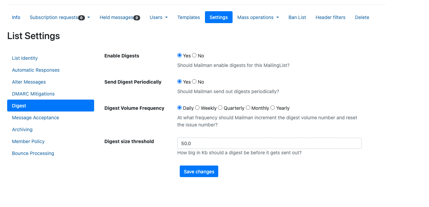Switch to the Info tab
This screenshot has height=207, width=429.
pos(16,17)
